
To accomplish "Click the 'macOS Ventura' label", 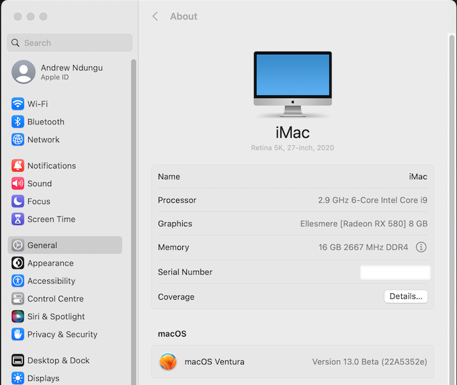I will [214, 361].
